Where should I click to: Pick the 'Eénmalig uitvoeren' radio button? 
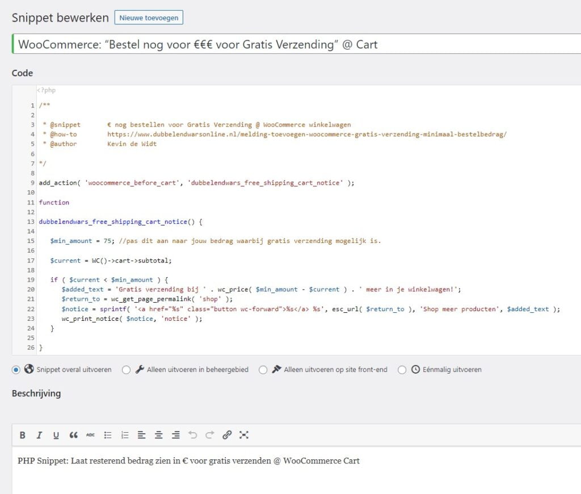[x=402, y=370]
